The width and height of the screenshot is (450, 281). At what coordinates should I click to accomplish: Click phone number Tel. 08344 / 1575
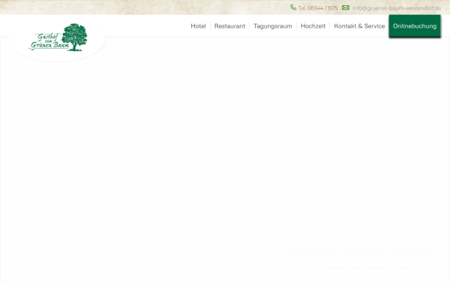click(x=318, y=8)
